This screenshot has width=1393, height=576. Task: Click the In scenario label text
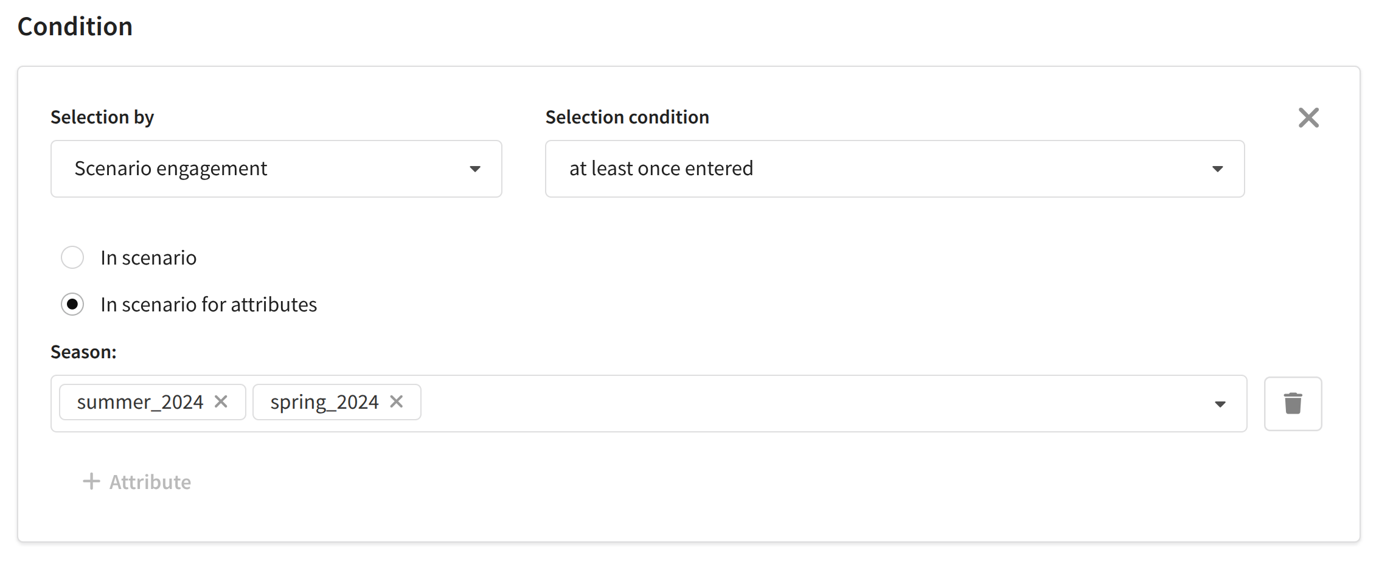pos(148,258)
